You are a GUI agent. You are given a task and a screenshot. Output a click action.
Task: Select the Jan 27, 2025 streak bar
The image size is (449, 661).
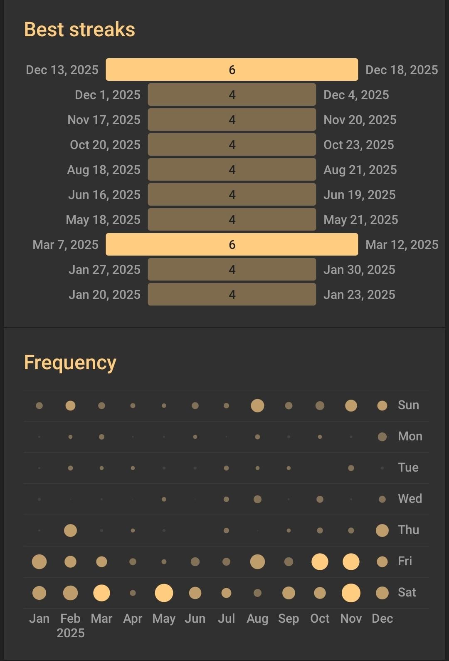pos(232,269)
